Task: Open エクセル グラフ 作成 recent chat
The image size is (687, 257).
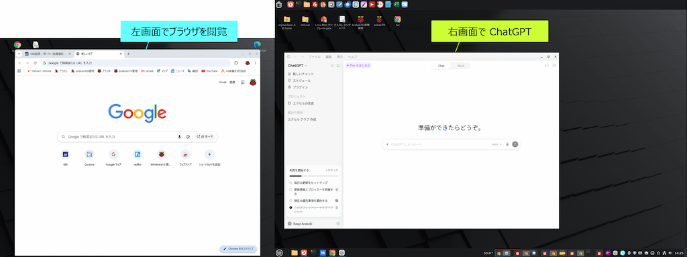Action: pos(301,119)
